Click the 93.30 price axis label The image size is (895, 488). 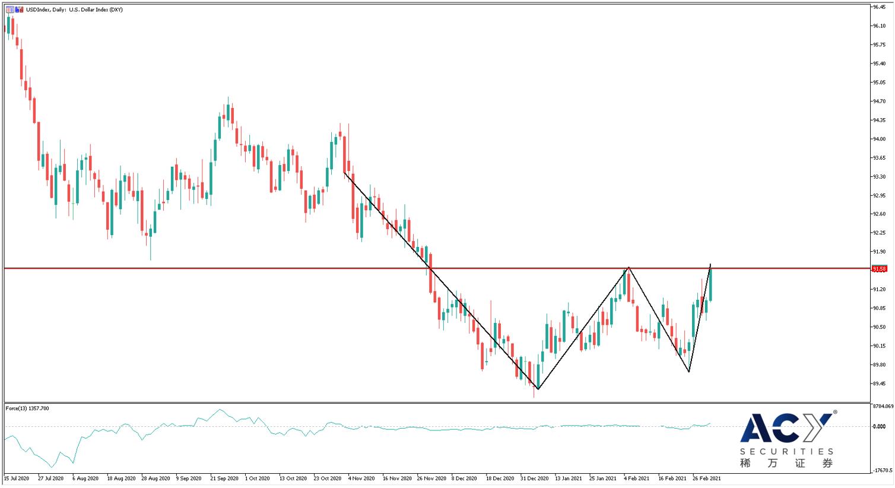click(x=880, y=176)
